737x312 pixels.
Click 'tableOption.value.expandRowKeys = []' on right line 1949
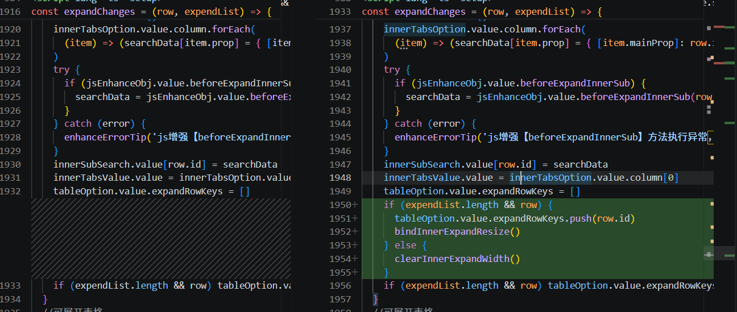point(482,191)
